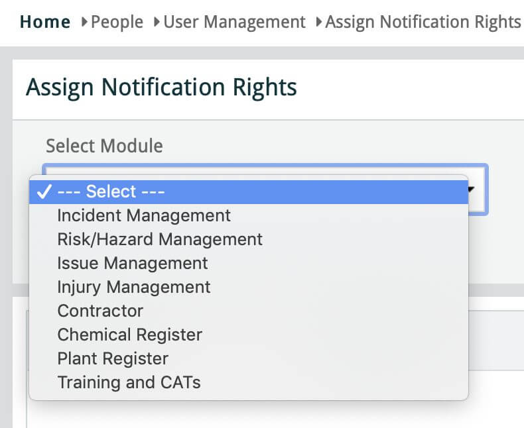Image resolution: width=524 pixels, height=428 pixels.
Task: Click the Assign Notification Rights page heading
Action: point(161,87)
